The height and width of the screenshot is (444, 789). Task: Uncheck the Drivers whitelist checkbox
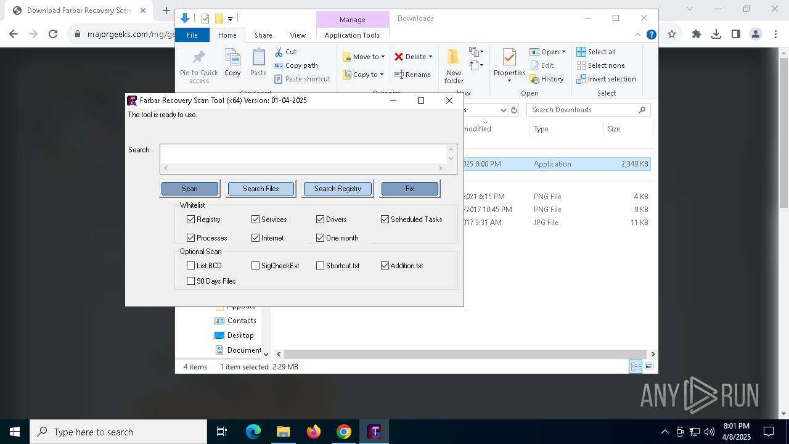coord(320,220)
